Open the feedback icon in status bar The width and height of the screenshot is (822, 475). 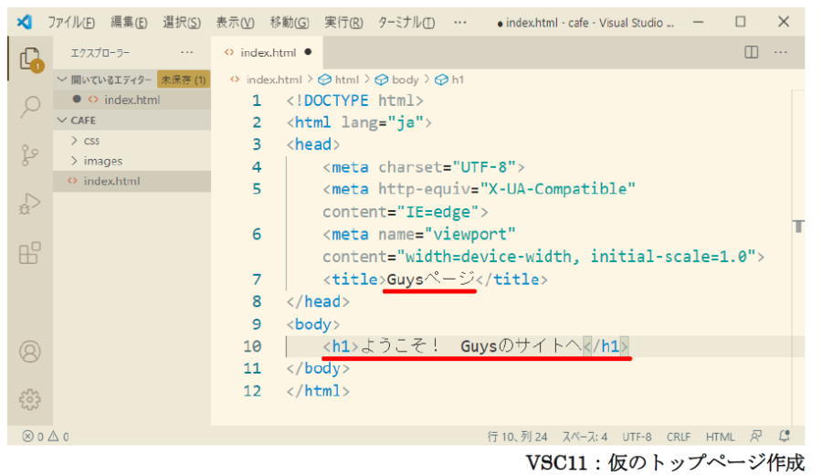click(x=756, y=437)
